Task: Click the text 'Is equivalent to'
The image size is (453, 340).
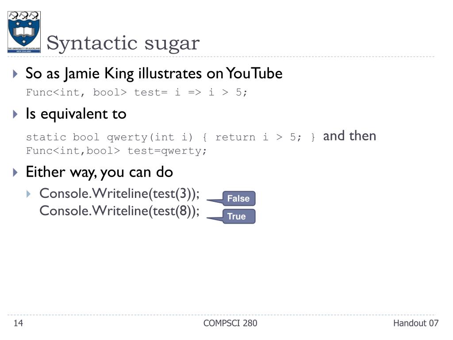Action: tap(76, 114)
